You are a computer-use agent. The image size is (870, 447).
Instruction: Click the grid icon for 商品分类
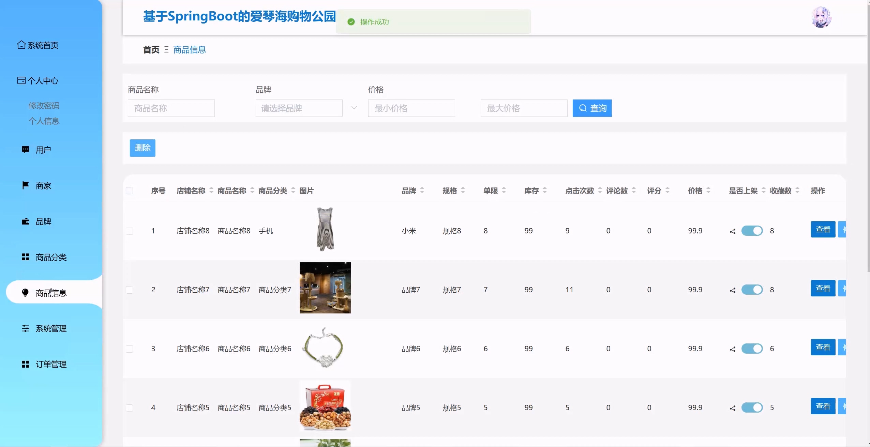pyautogui.click(x=26, y=257)
